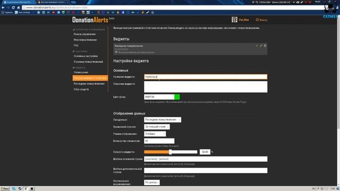
Task: Click the first quick-launch icon beside Пуск
Action: 14,189
